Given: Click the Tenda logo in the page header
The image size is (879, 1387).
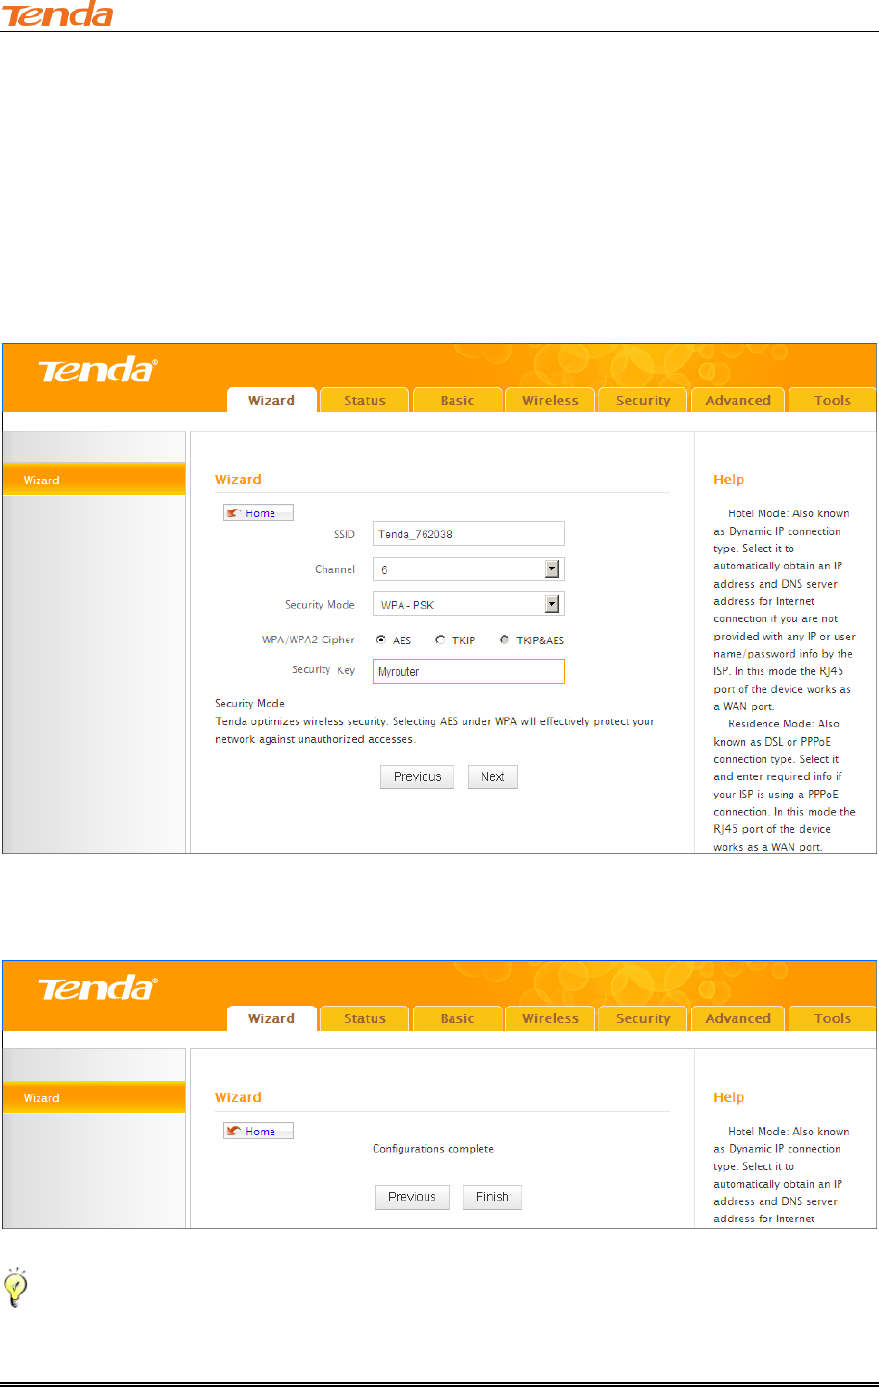Looking at the screenshot, I should point(57,13).
